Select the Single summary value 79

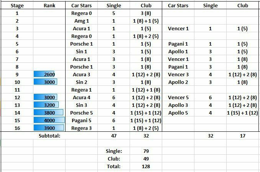[x=146, y=151]
